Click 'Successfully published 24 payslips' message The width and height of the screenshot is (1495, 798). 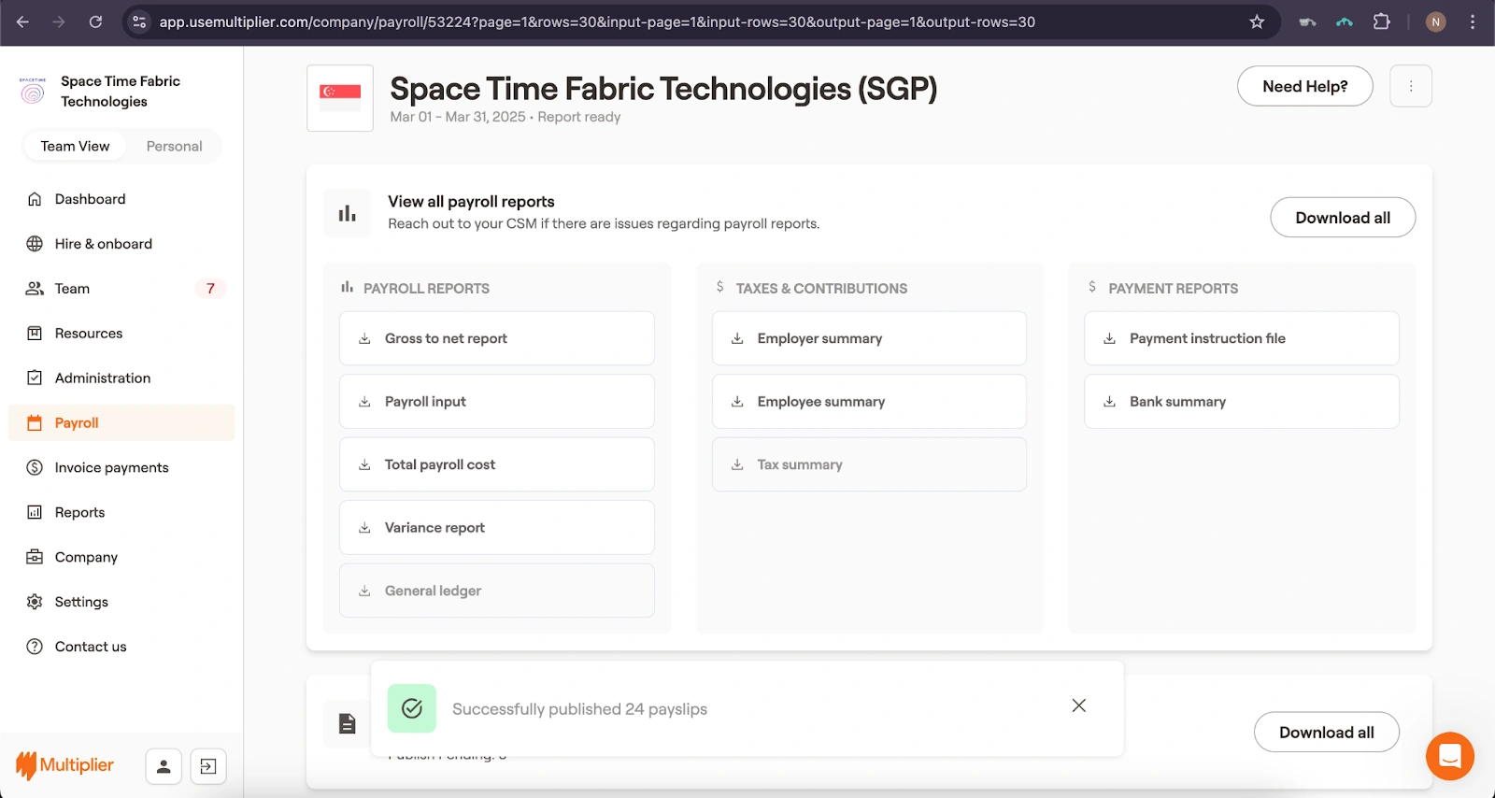click(x=579, y=709)
